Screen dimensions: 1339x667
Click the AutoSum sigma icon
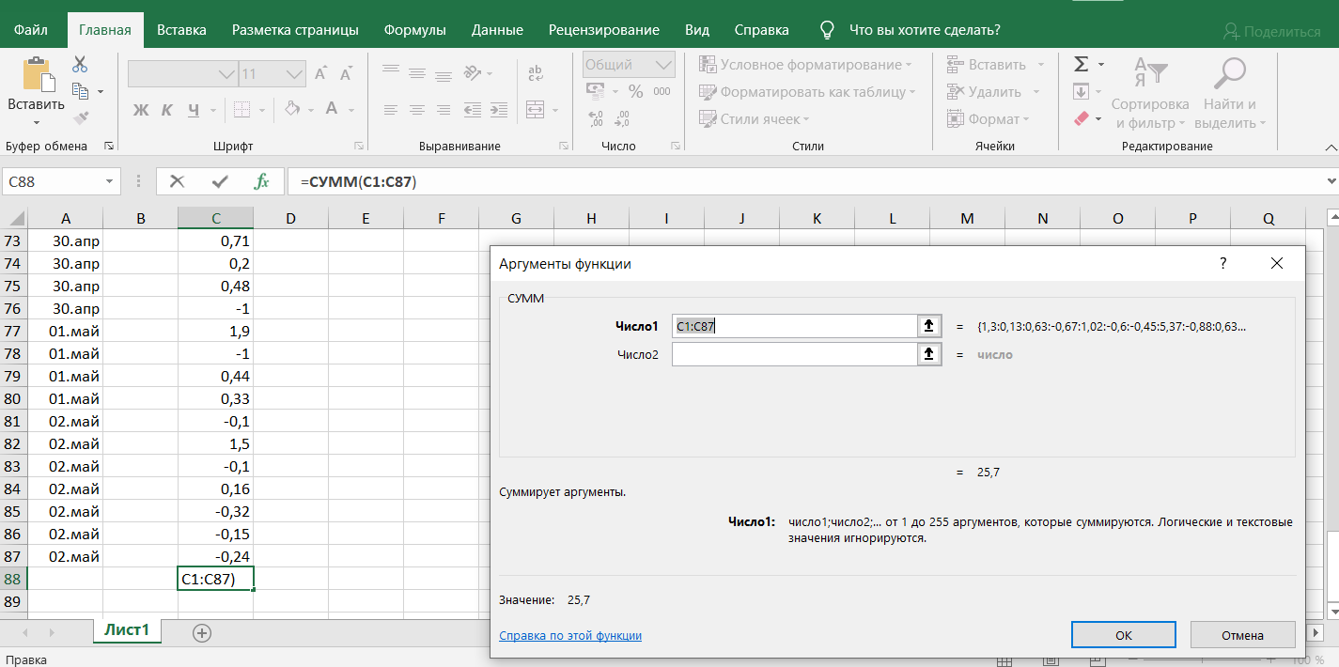pyautogui.click(x=1082, y=65)
